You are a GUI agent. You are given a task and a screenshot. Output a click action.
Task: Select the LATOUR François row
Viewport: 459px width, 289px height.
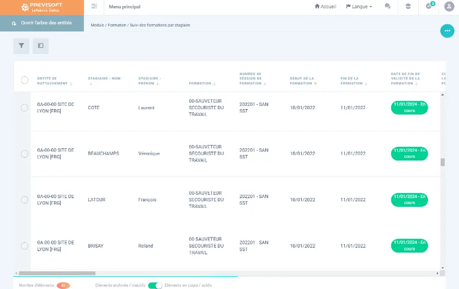point(24,200)
